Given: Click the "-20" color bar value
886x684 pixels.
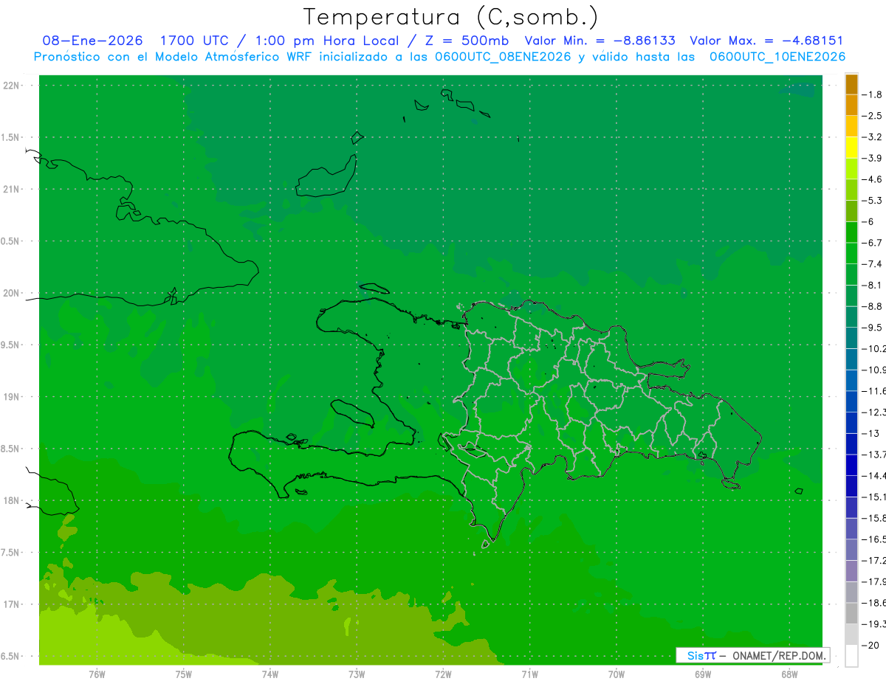Looking at the screenshot, I should tap(870, 646).
